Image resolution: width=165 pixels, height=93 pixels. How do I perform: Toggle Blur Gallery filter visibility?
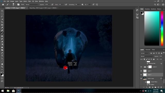tap(147, 85)
